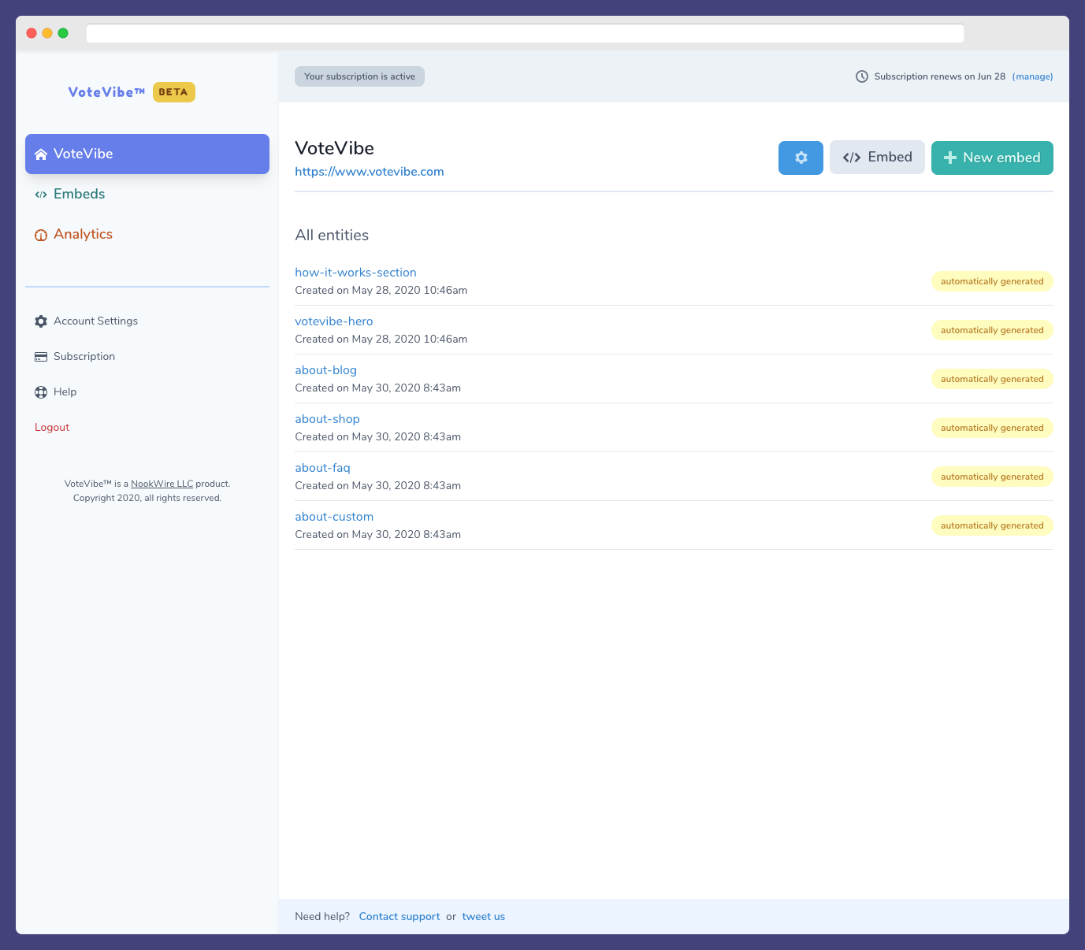Click creation date under about-custom
The image size is (1085, 950).
tap(377, 534)
